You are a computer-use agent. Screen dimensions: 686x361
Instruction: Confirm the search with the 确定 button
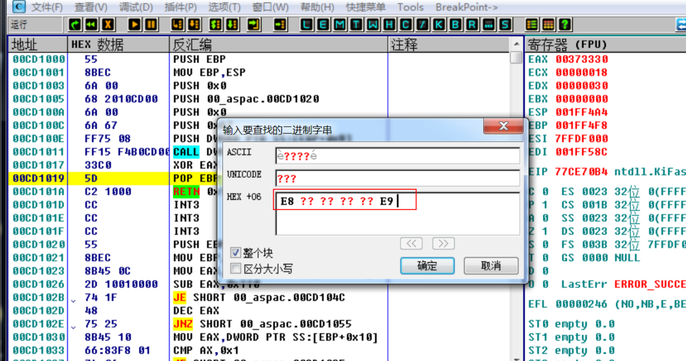pos(426,266)
